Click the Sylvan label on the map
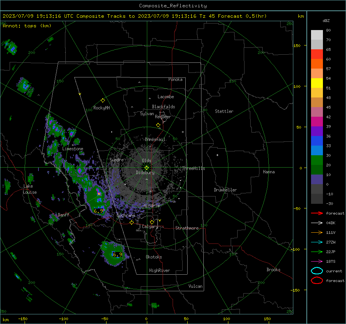 (x=147, y=114)
